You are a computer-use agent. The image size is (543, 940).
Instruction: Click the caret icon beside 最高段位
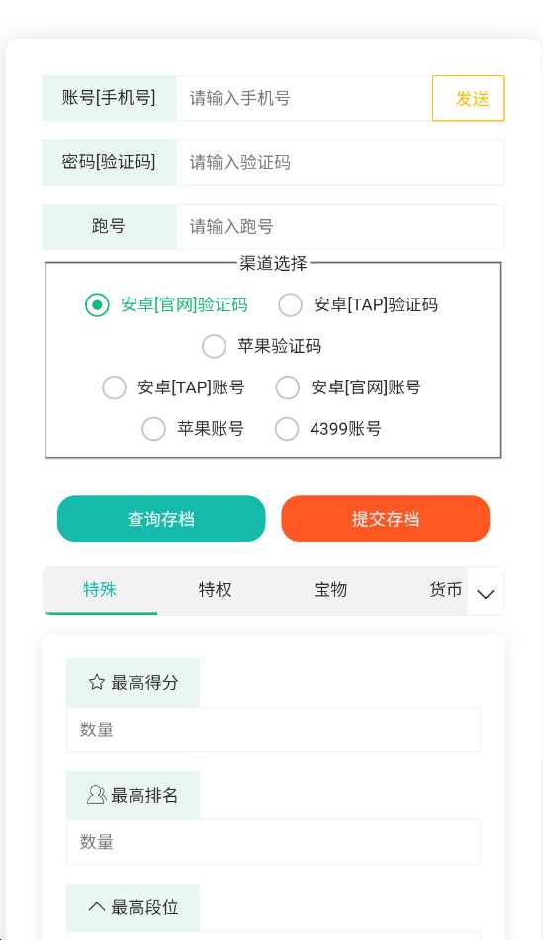(97, 907)
